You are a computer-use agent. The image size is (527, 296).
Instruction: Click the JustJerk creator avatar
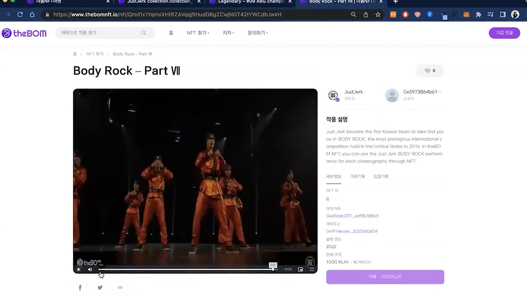333,95
